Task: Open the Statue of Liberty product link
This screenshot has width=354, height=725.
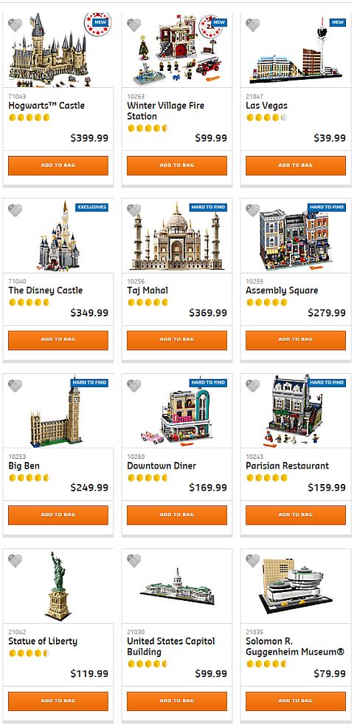Action: click(x=43, y=641)
